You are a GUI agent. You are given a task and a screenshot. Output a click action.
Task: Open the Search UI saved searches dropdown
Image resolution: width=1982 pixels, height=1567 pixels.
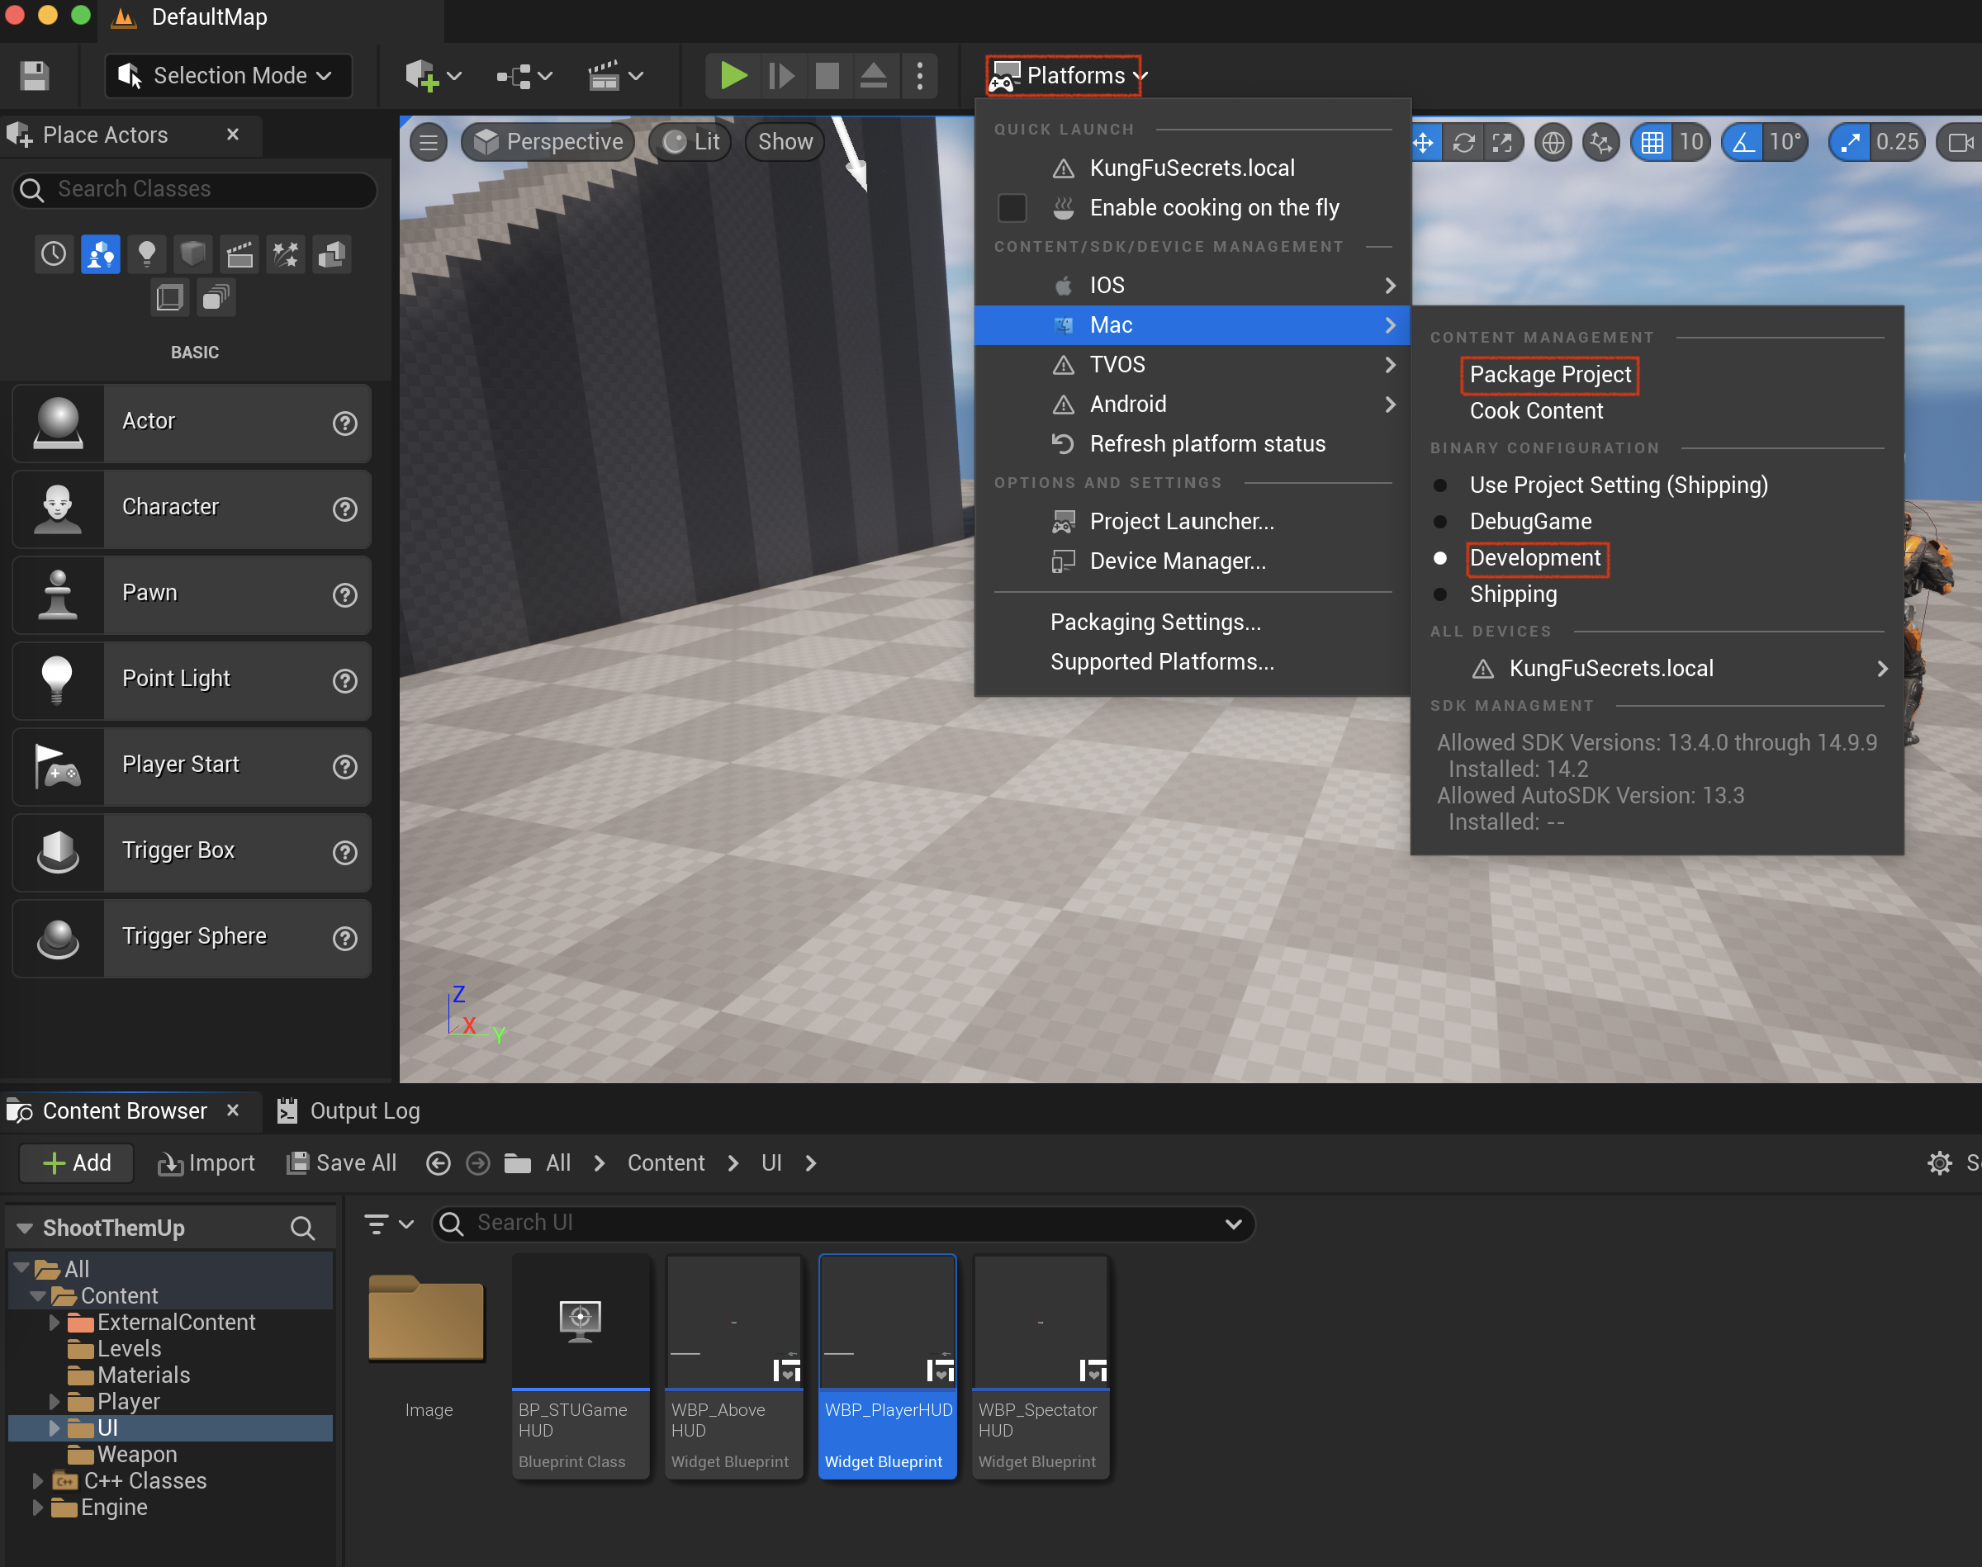1233,1224
